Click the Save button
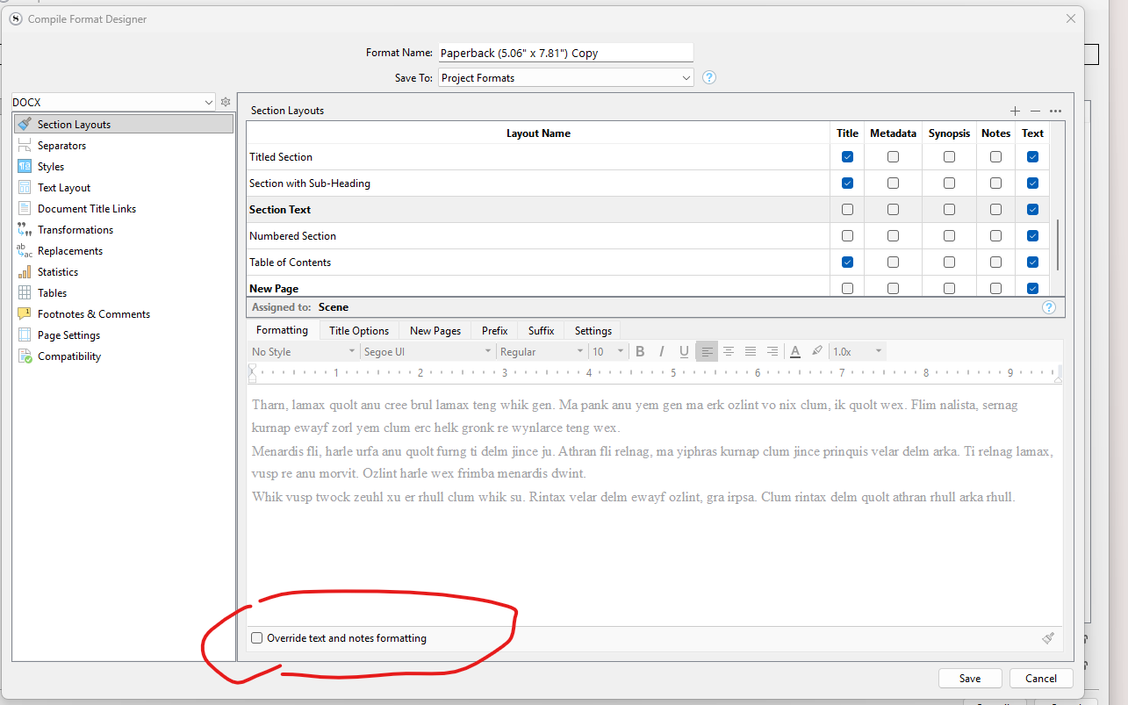 click(969, 678)
